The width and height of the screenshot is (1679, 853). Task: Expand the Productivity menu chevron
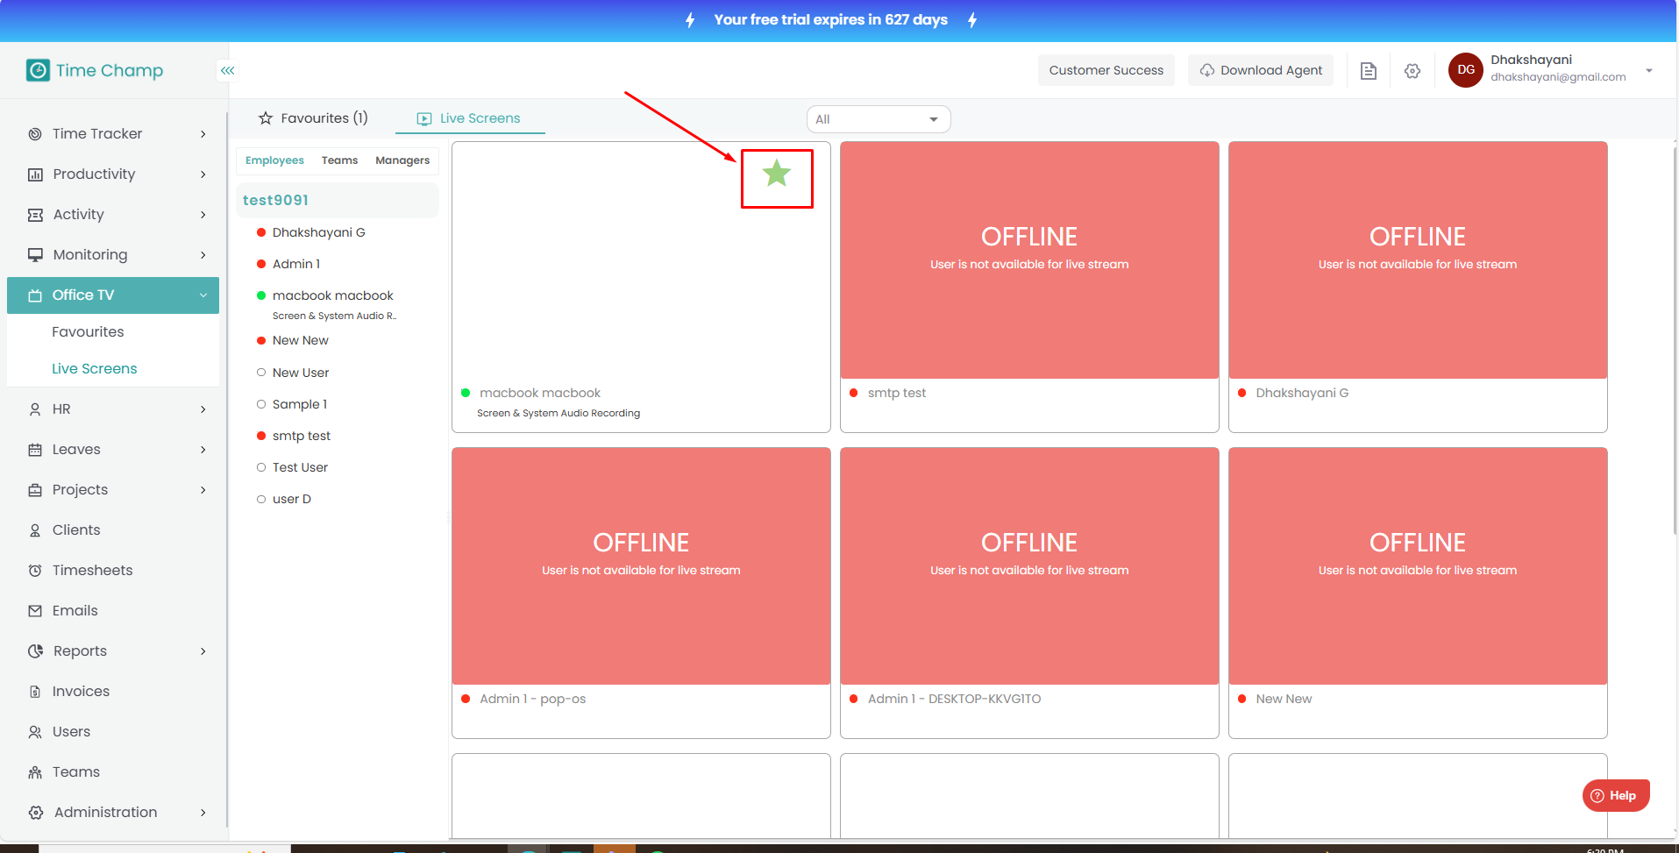pyautogui.click(x=203, y=174)
